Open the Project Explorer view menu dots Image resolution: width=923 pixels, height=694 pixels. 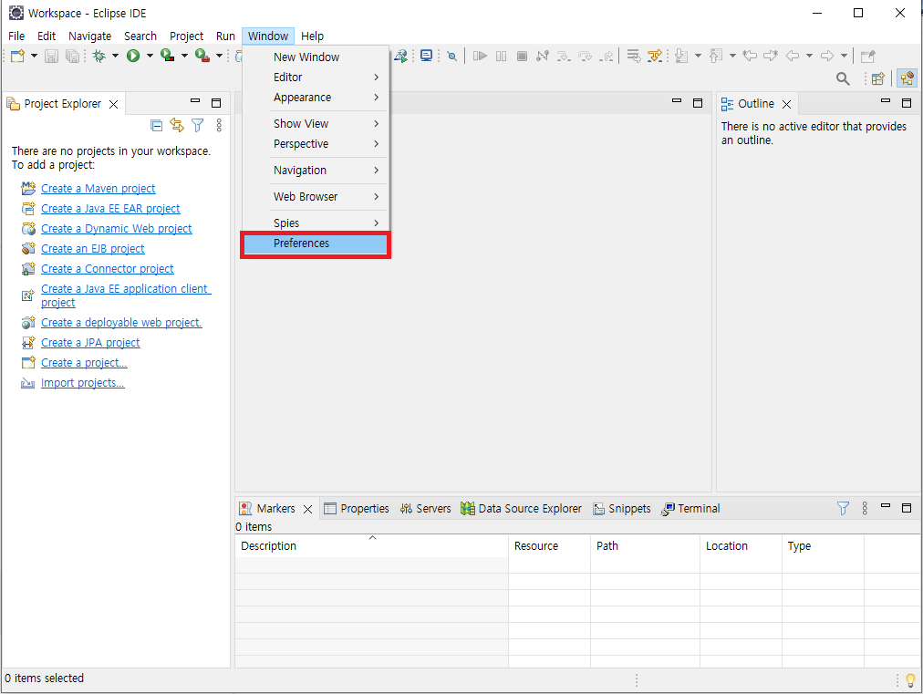click(219, 125)
